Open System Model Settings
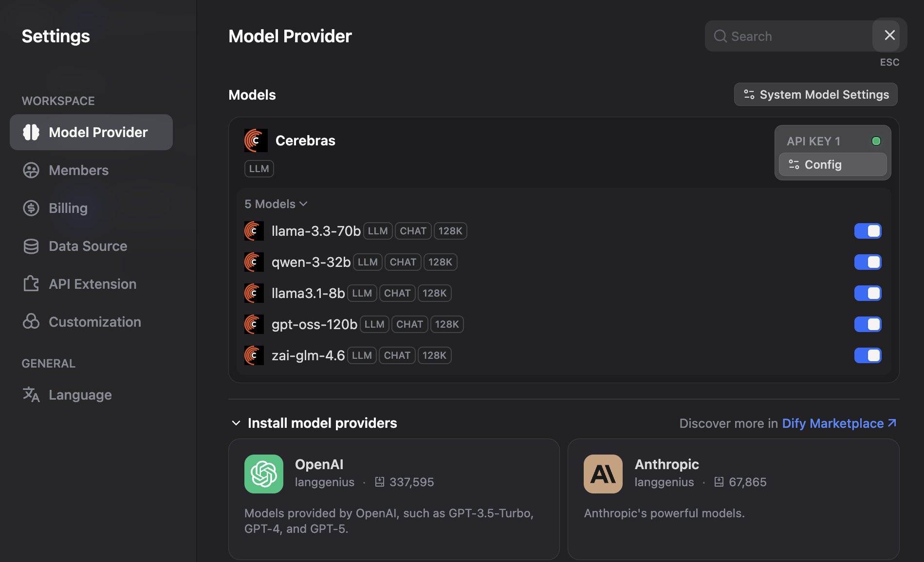The image size is (924, 562). tap(815, 94)
